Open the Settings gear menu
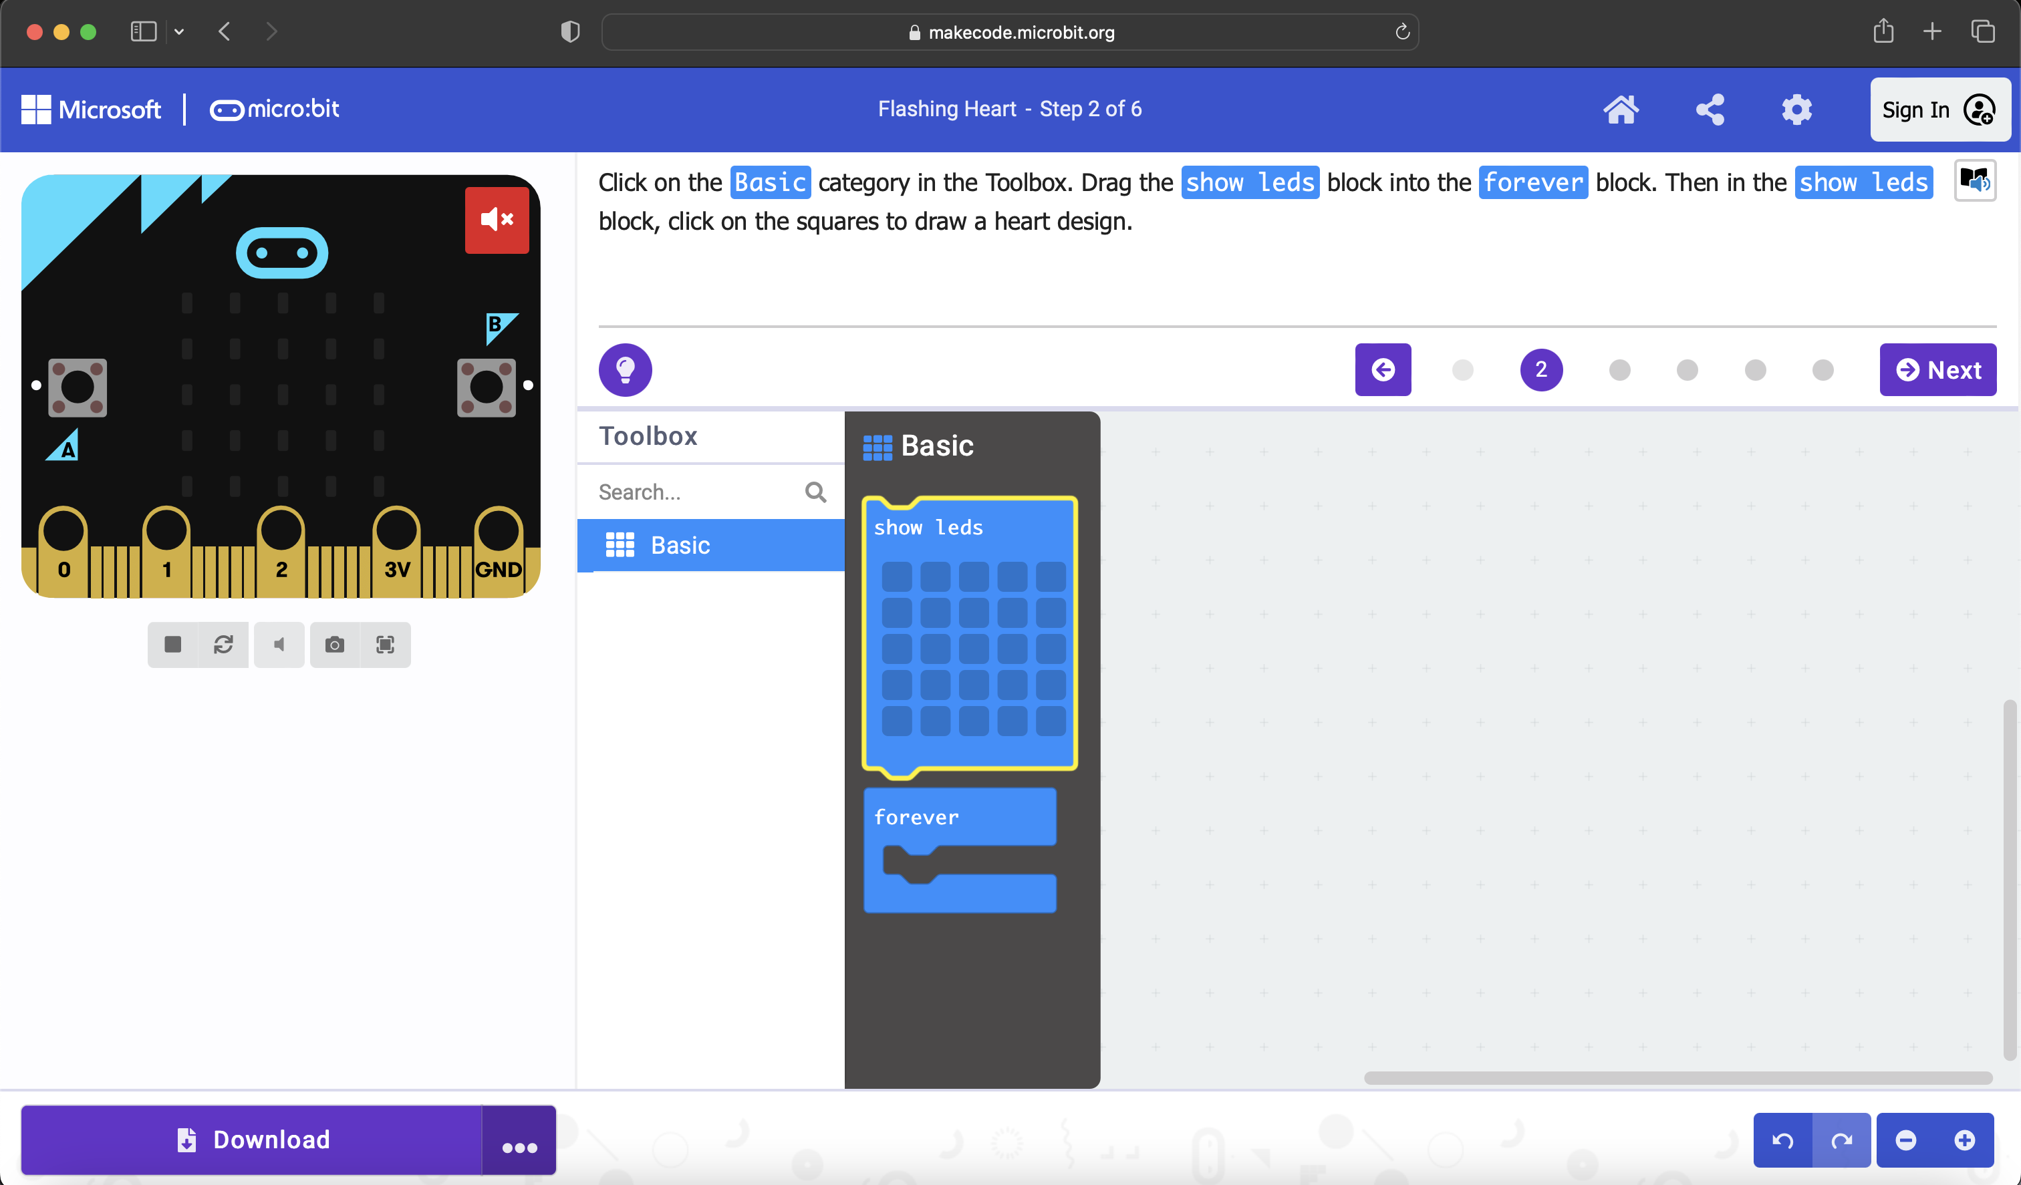This screenshot has width=2021, height=1185. coord(1796,109)
